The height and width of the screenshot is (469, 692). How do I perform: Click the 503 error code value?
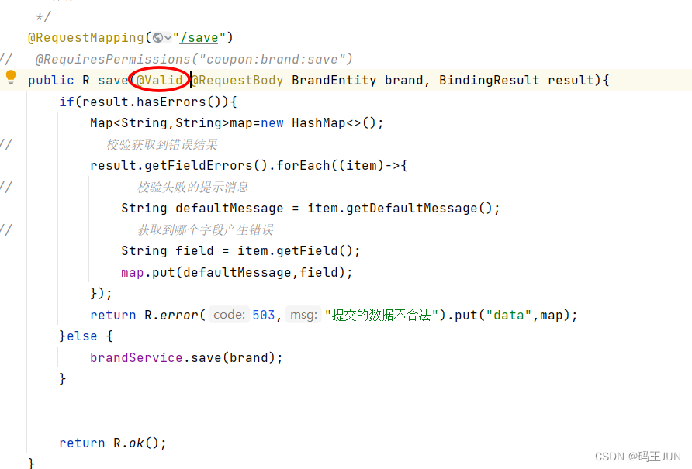tap(264, 315)
